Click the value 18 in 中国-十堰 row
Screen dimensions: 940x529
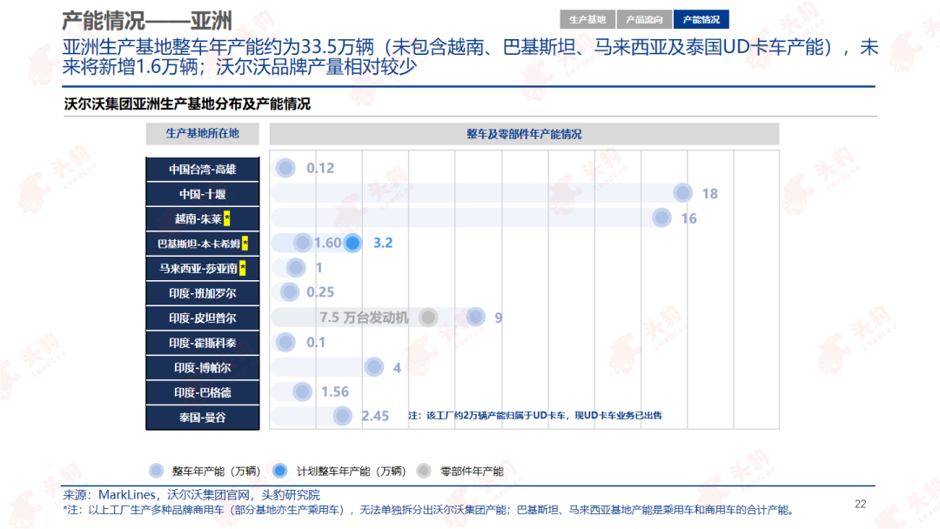click(710, 193)
